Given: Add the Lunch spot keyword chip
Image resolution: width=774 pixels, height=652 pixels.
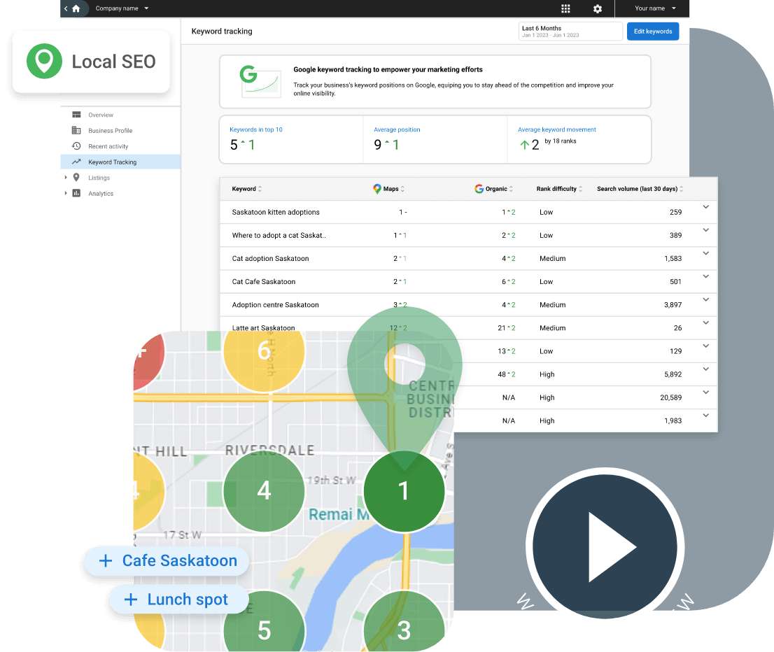Looking at the screenshot, I should click(x=178, y=600).
